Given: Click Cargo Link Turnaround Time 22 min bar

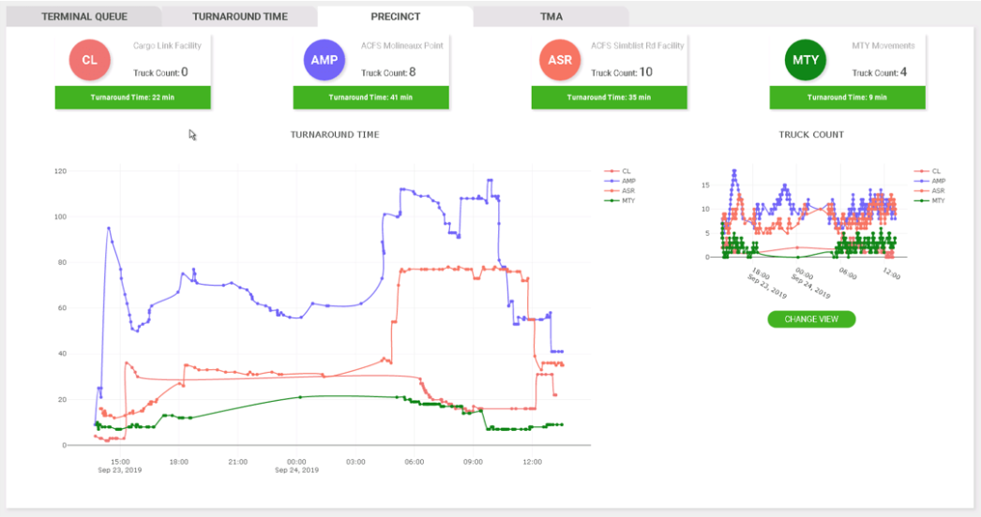Looking at the screenshot, I should (x=132, y=97).
